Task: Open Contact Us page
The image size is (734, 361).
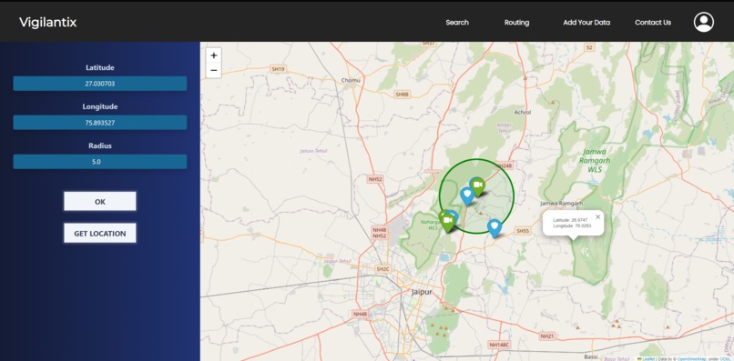Action: [653, 23]
